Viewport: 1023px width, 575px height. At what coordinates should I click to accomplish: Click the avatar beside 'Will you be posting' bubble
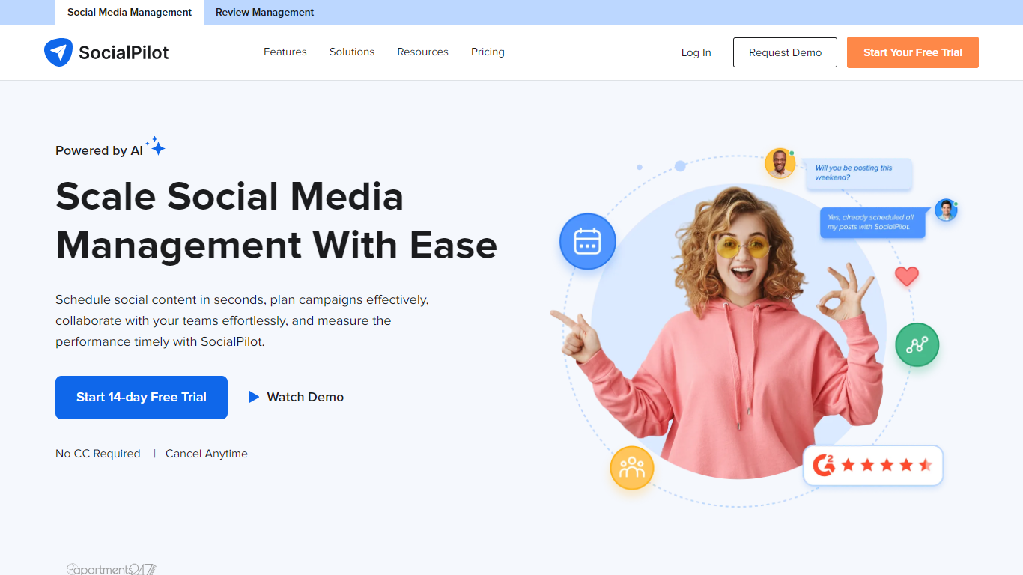pyautogui.click(x=780, y=163)
